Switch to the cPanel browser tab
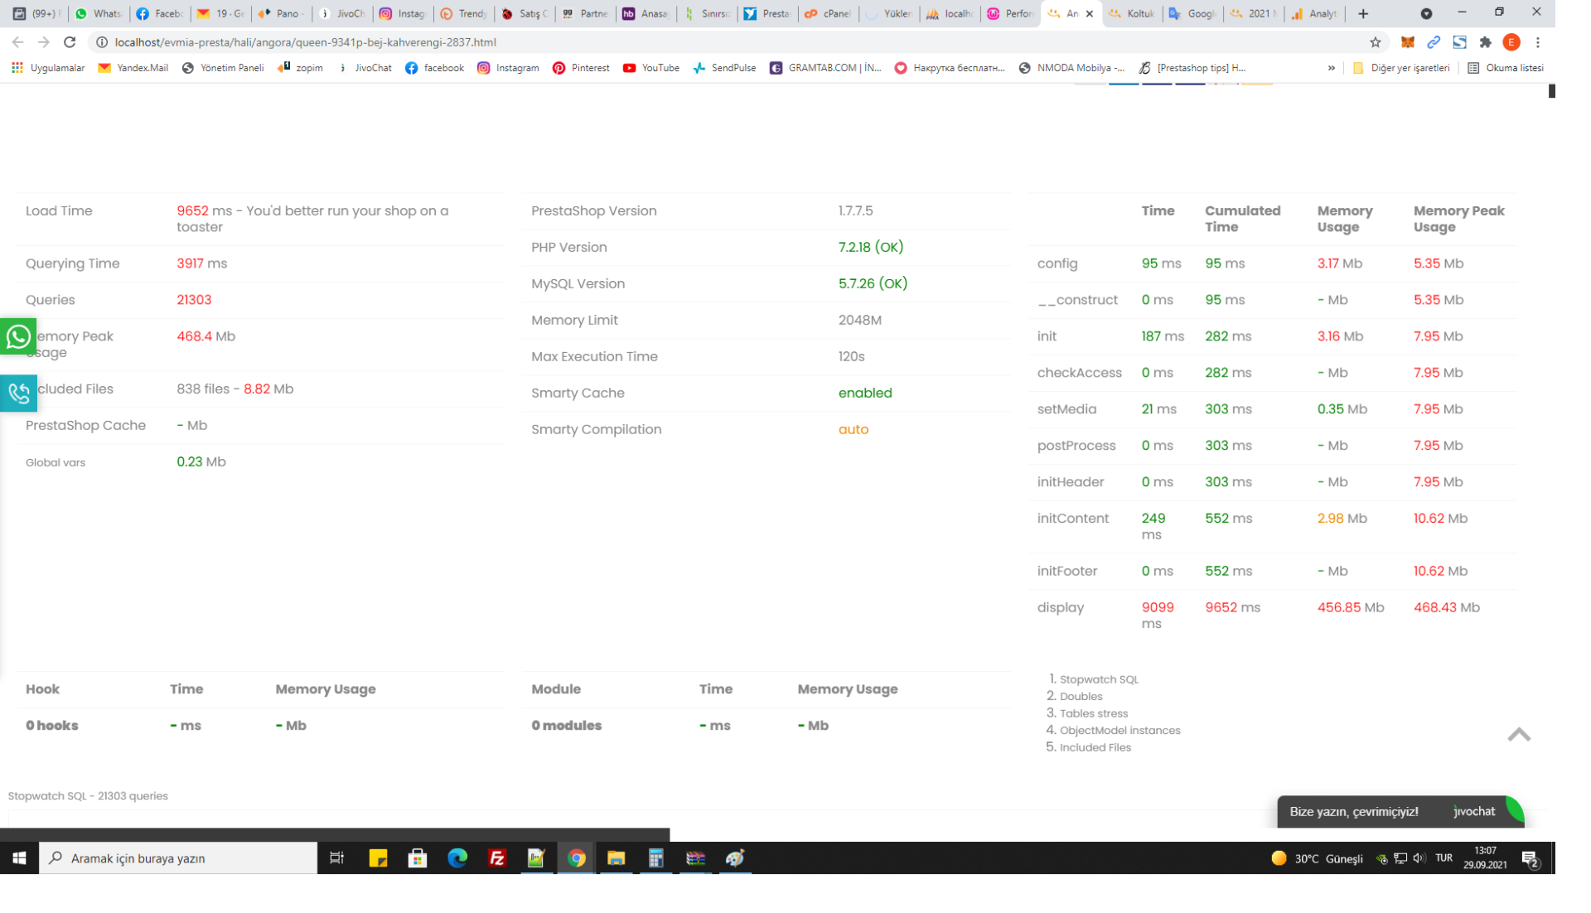 pyautogui.click(x=829, y=13)
